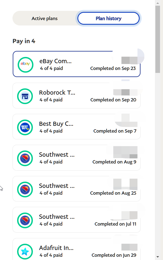The height and width of the screenshot is (260, 163).
Task: Switch to the Active plans tab
Action: [x=45, y=18]
